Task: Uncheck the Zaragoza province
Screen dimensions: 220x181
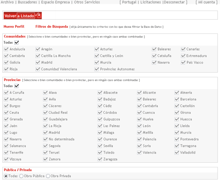Action: [100, 159]
